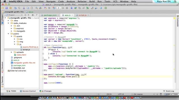Open the Commander side panel

pyautogui.click(x=178, y=21)
